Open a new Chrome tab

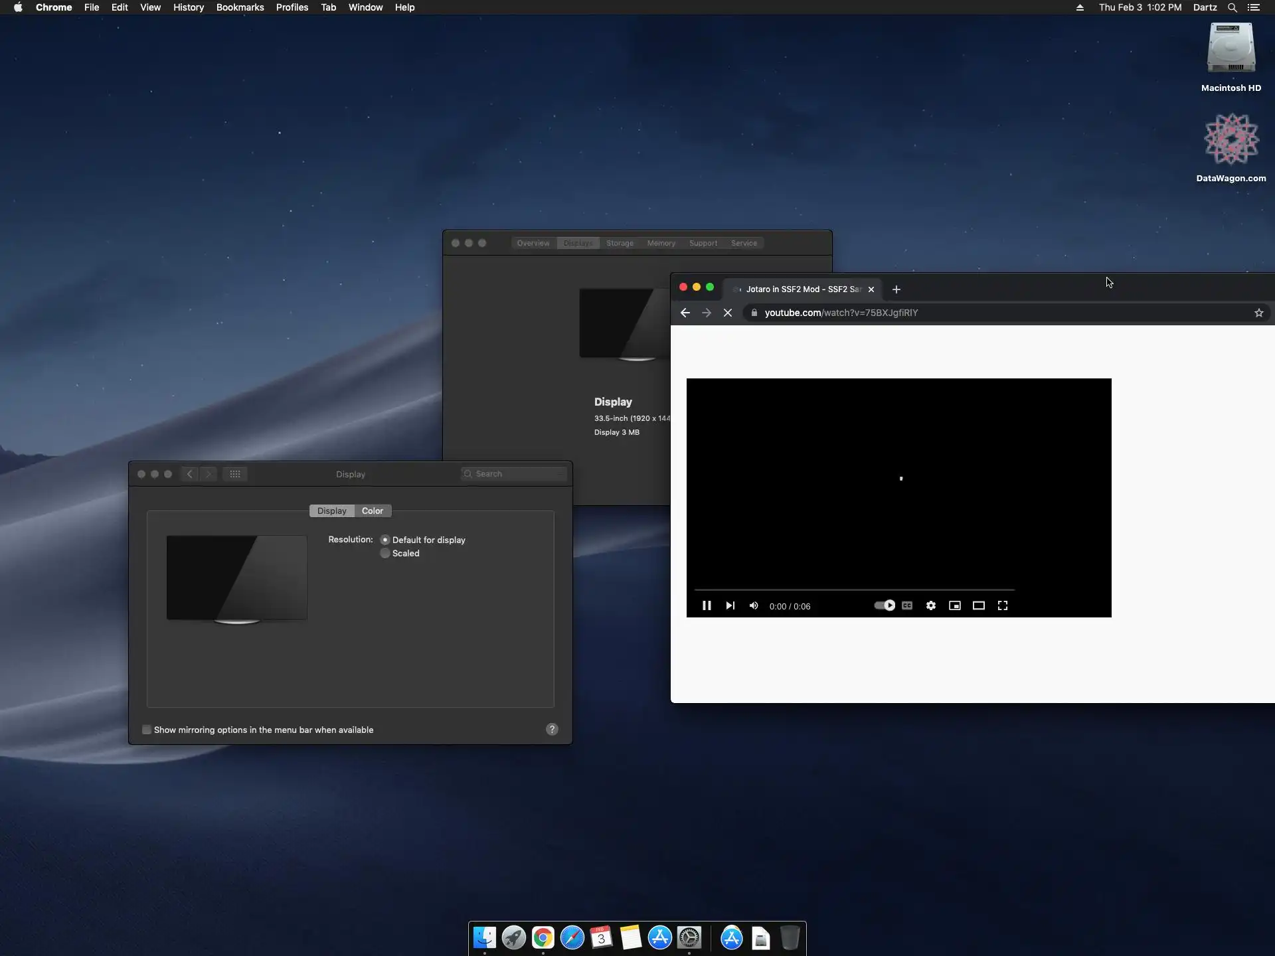coord(896,289)
